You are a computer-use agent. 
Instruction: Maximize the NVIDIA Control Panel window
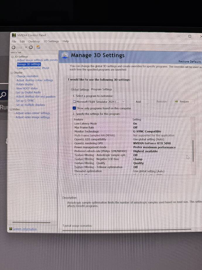190,36
